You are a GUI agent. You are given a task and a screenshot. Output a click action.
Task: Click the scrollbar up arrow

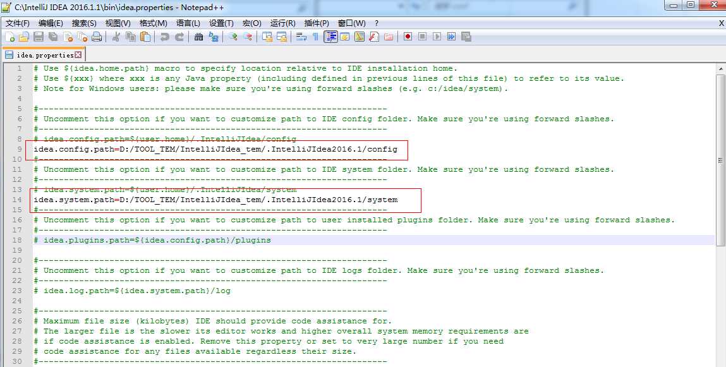(x=721, y=68)
